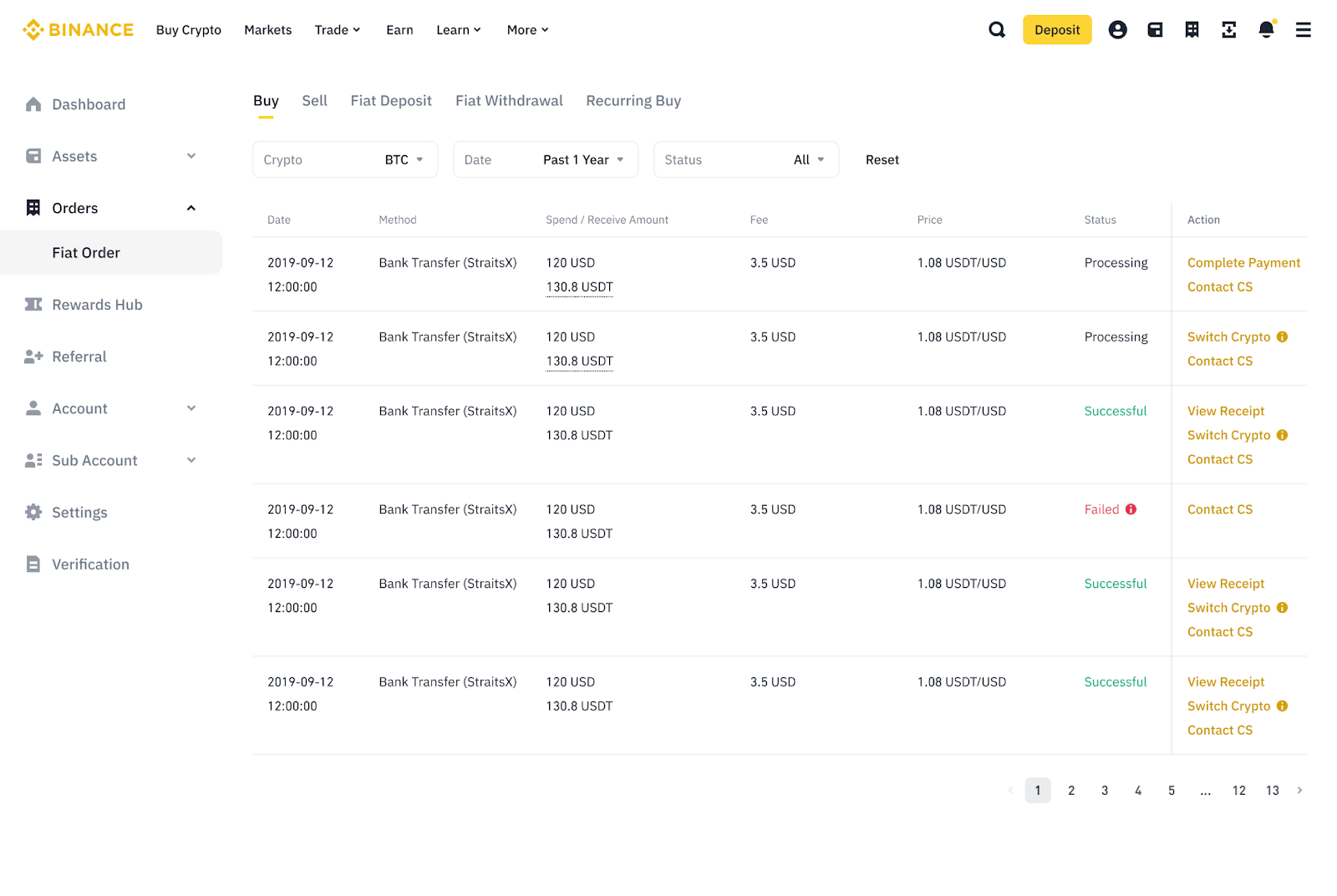Select the Buy tab
The width and height of the screenshot is (1337, 896).
tap(266, 101)
